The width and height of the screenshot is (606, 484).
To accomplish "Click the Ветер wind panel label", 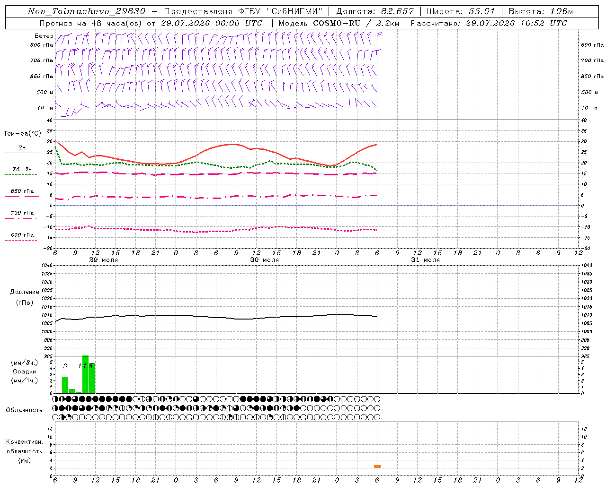I will tap(44, 36).
